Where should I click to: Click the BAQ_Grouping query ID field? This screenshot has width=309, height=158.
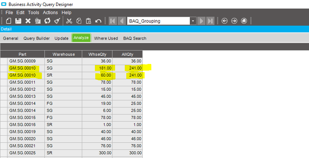(x=158, y=21)
